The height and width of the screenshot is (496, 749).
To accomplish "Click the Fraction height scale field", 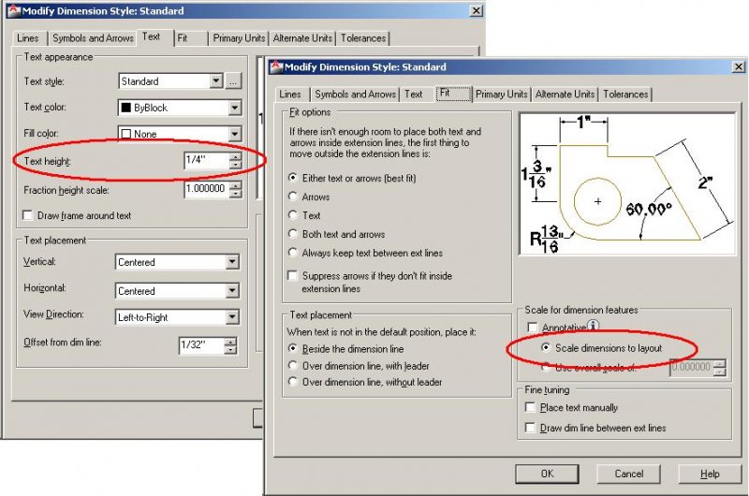I will click(206, 190).
